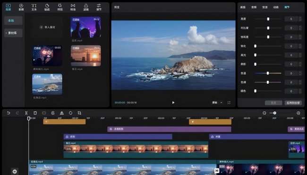Image resolution: width=307 pixels, height=175 pixels.
Task: Click the Apply to all button
Action: click(x=293, y=103)
